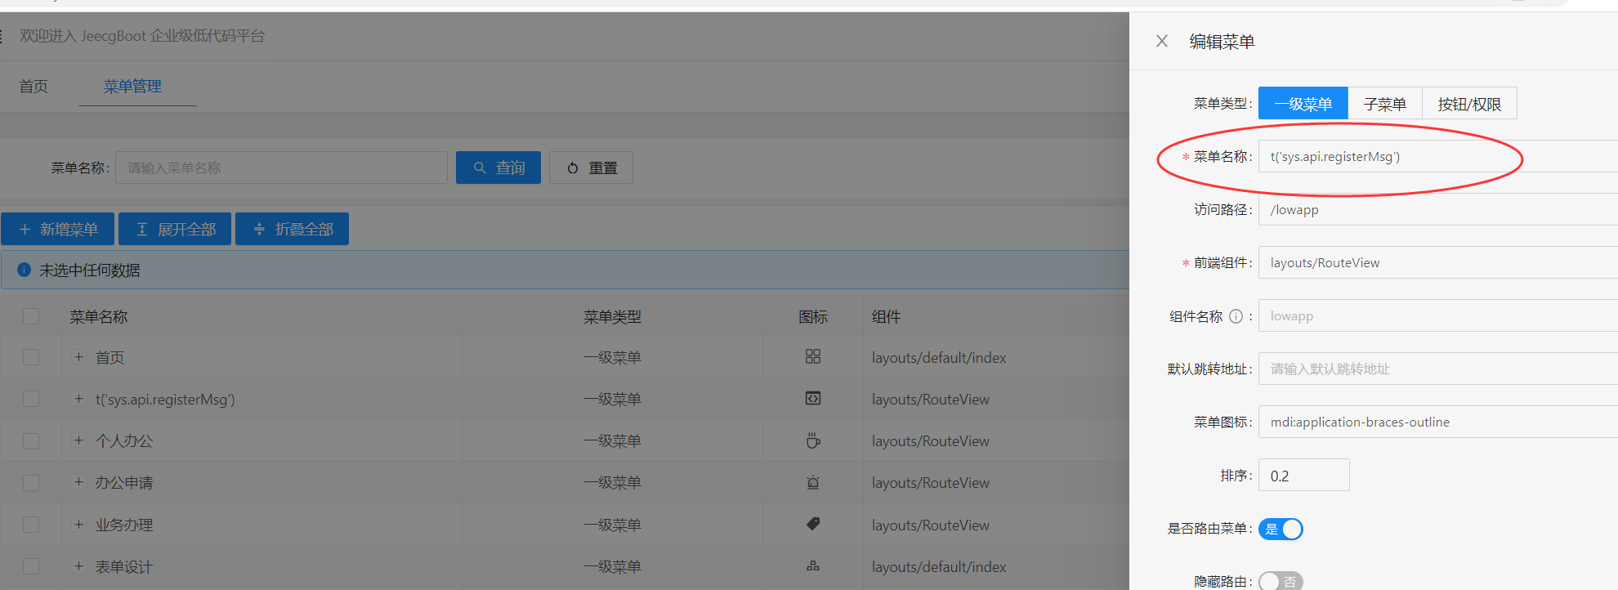Click the 组件名称 field
The image size is (1618, 590).
(1438, 315)
